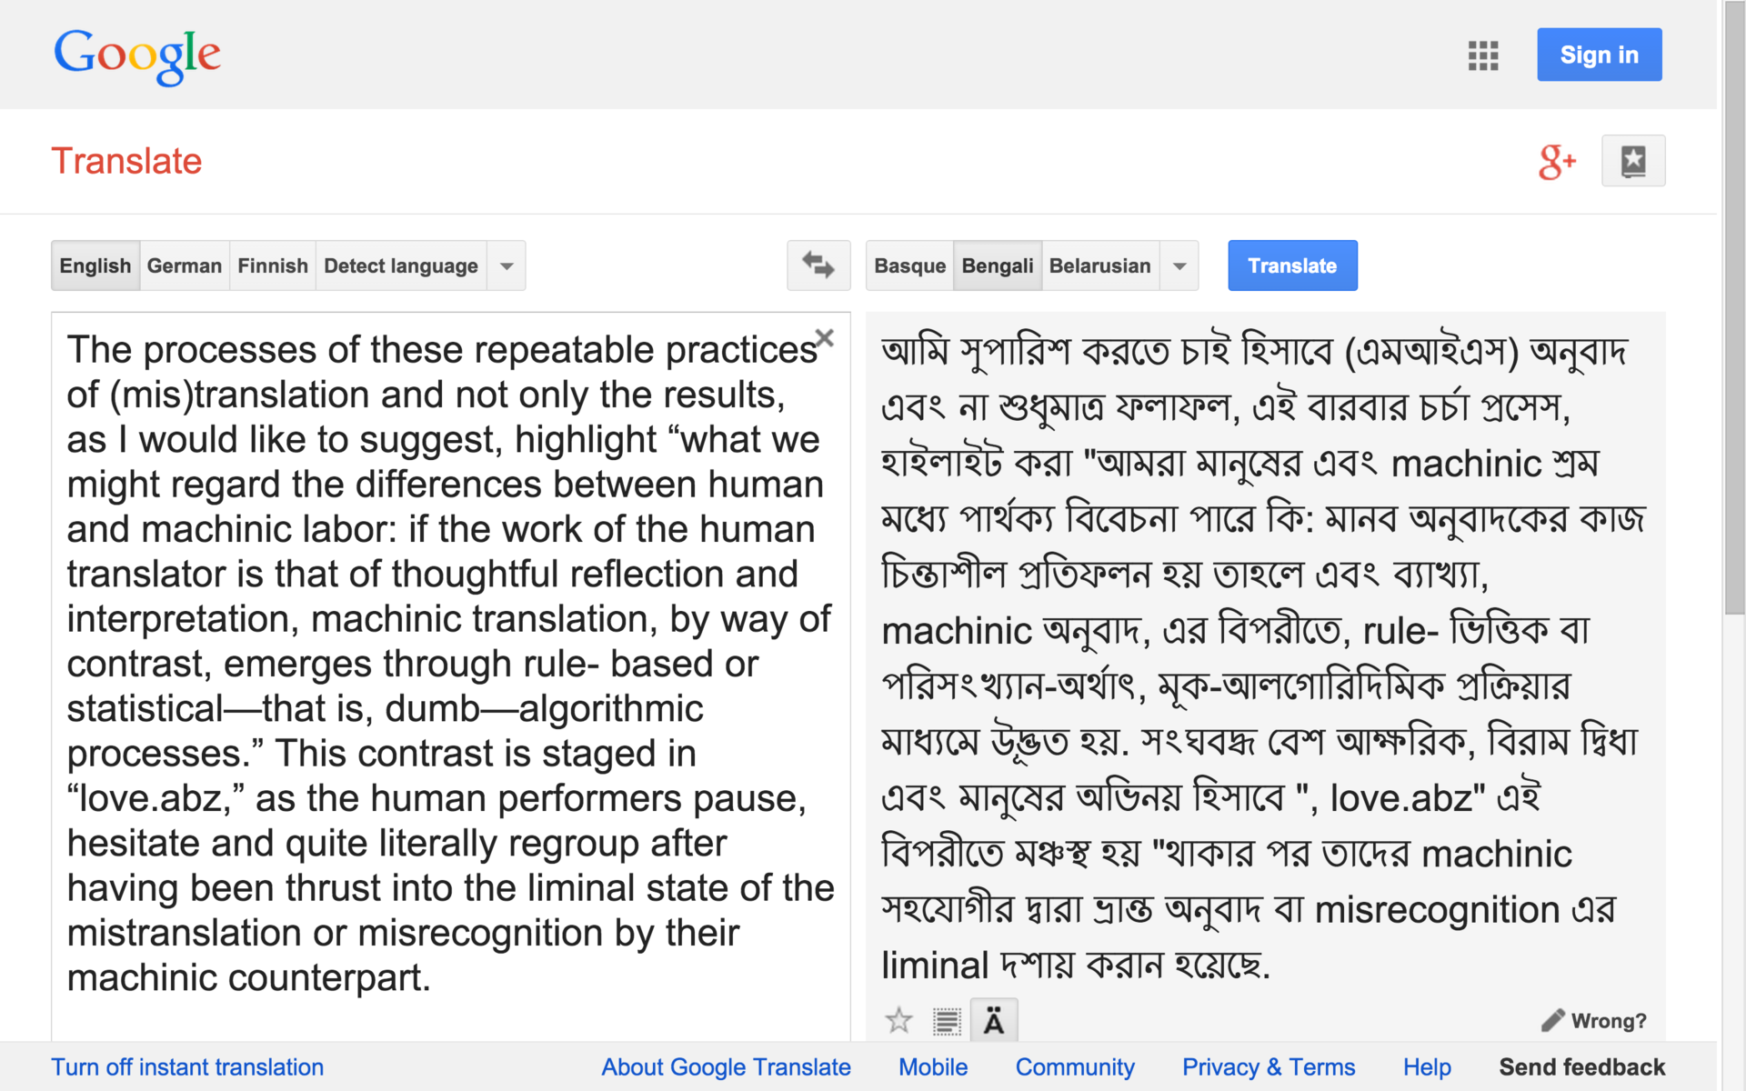
Task: Star this translation for phrasebook
Action: pyautogui.click(x=898, y=1020)
